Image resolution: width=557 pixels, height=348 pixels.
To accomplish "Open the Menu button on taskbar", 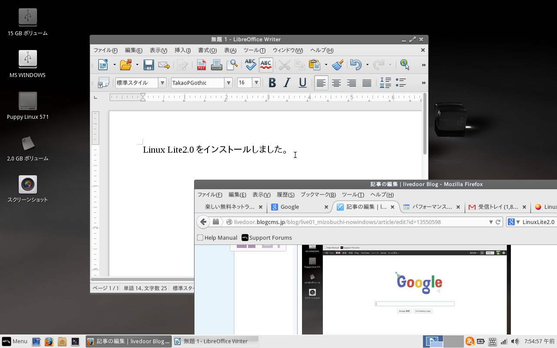I will 15,341.
